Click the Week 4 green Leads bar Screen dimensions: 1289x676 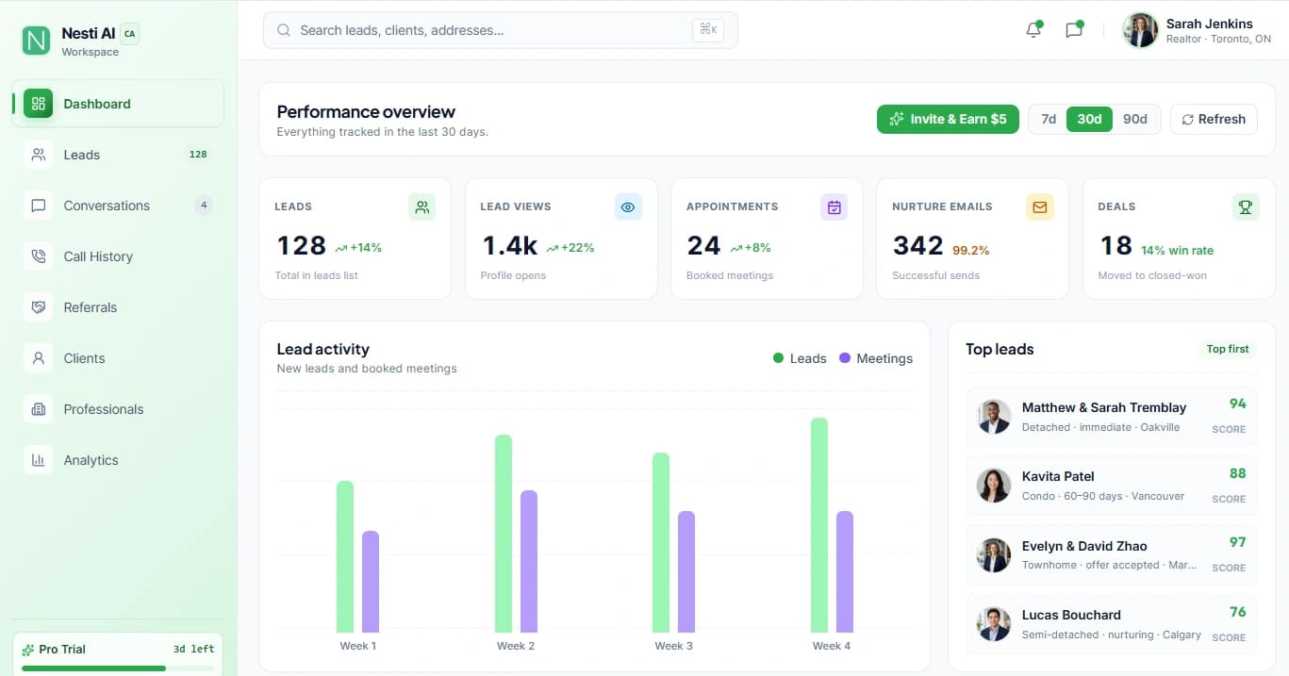[x=819, y=525]
